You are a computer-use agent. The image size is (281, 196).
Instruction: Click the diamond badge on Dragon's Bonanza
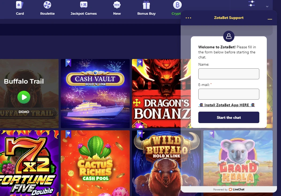click(140, 62)
